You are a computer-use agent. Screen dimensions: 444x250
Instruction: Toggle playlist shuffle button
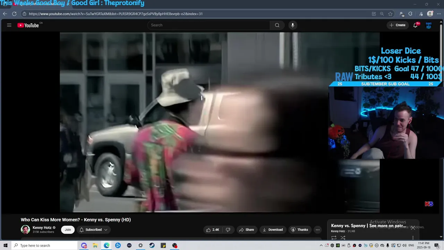343,238
